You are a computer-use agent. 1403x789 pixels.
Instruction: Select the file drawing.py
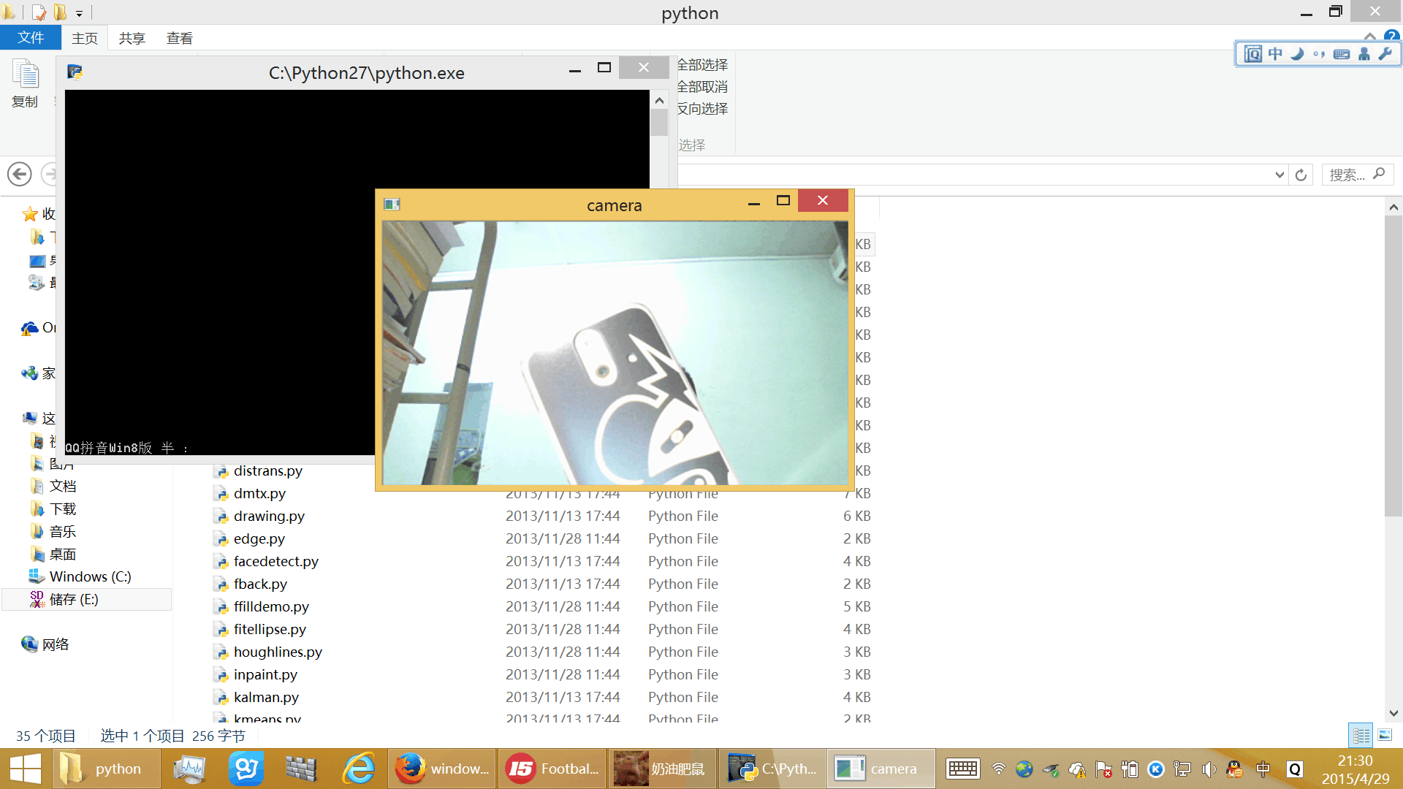[269, 517]
